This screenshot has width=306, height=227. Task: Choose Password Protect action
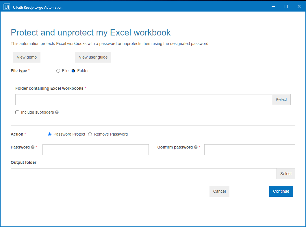point(50,134)
